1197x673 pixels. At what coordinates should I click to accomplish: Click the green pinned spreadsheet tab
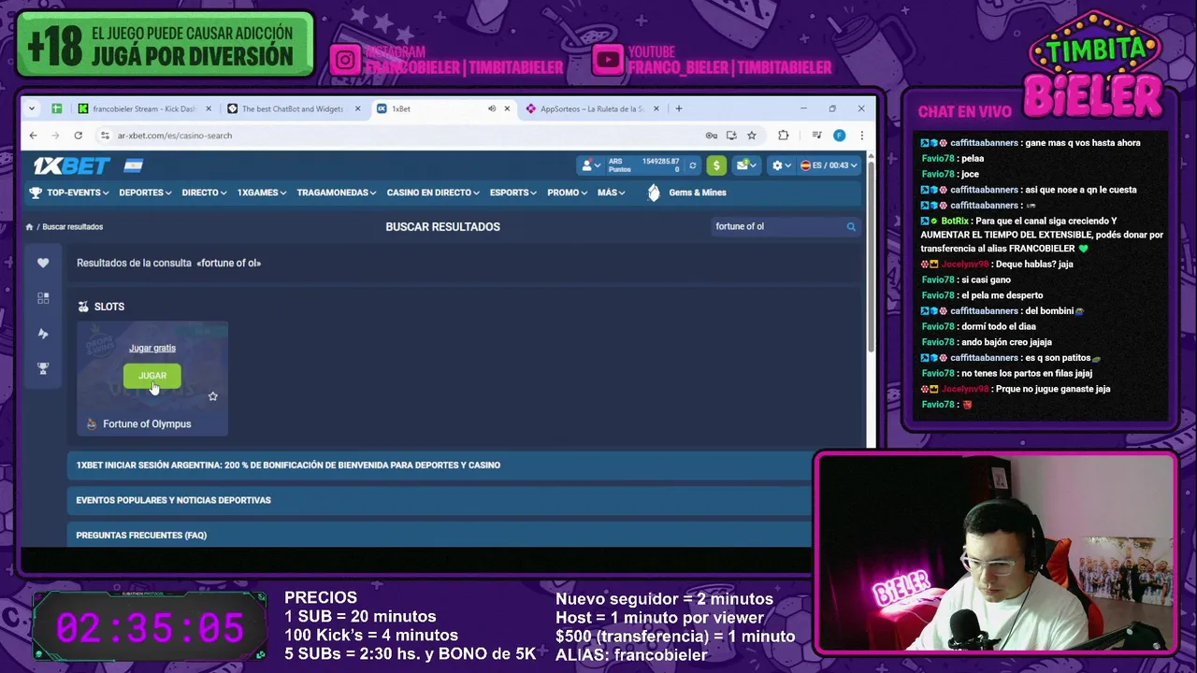tap(57, 108)
